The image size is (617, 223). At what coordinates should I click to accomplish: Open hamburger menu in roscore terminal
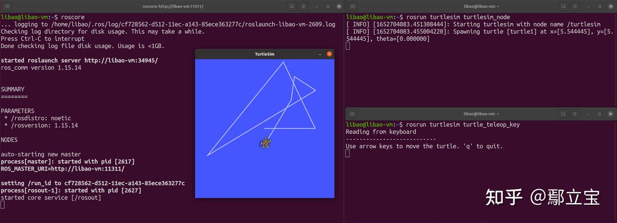tap(303, 6)
